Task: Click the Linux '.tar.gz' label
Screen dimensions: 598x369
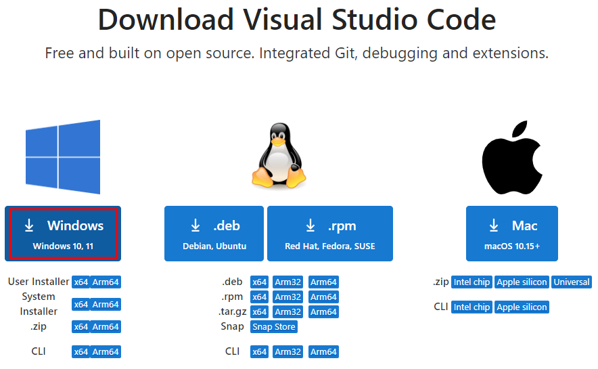Action: pyautogui.click(x=233, y=311)
